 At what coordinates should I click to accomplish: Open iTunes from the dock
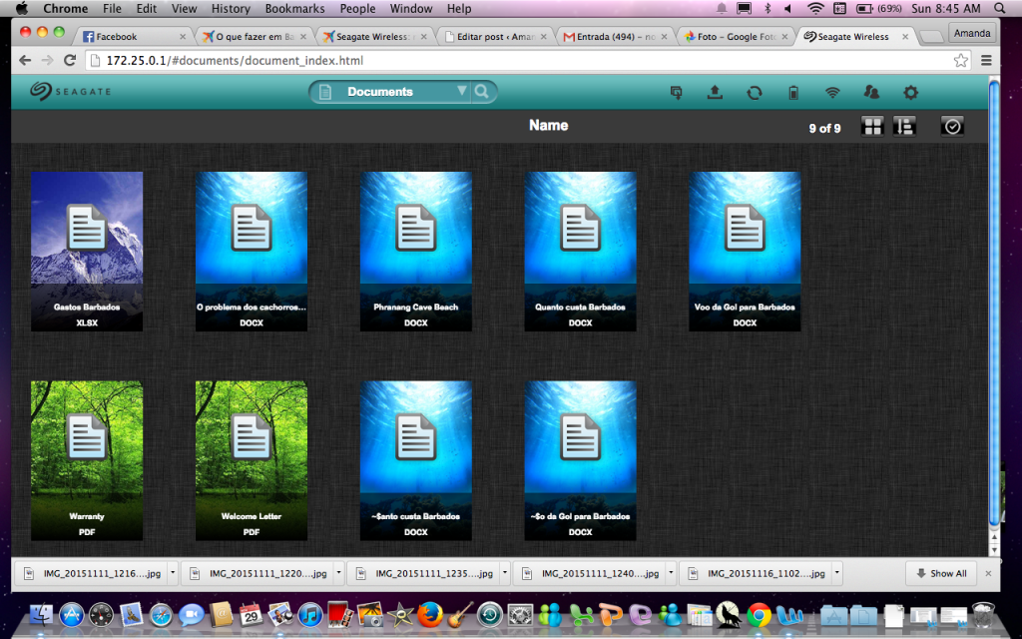pos(311,614)
